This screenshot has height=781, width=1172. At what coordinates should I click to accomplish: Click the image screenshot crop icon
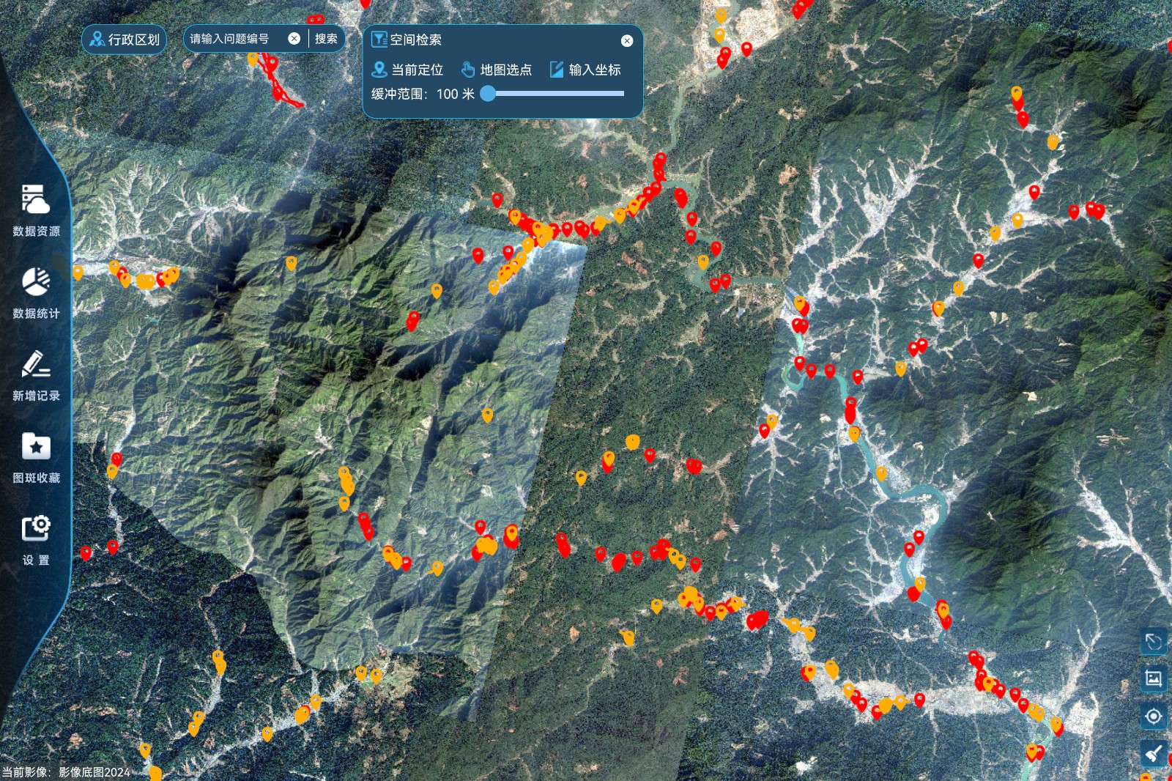(1153, 678)
